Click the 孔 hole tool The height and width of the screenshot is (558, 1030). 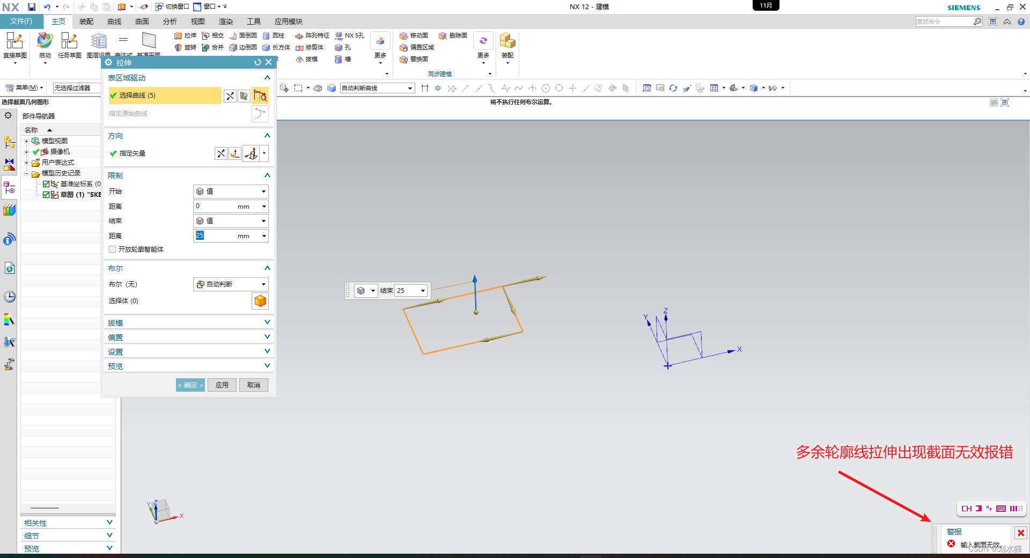343,47
